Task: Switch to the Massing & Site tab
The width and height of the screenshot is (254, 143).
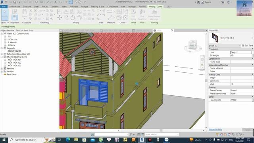Action: [x=98, y=6]
